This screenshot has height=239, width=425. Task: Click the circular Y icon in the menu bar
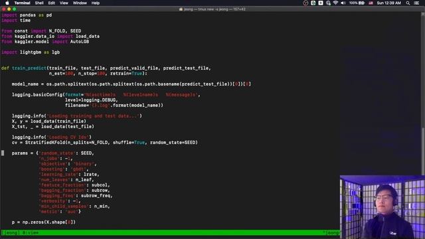click(x=305, y=3)
